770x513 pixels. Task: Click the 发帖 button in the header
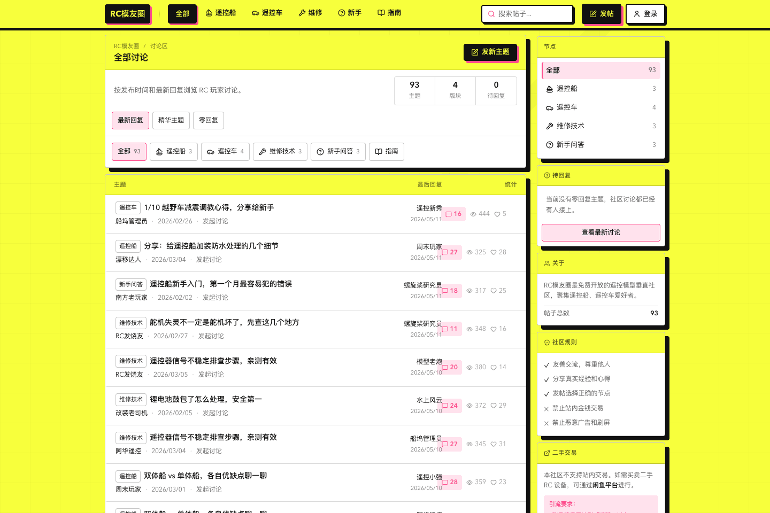click(602, 14)
